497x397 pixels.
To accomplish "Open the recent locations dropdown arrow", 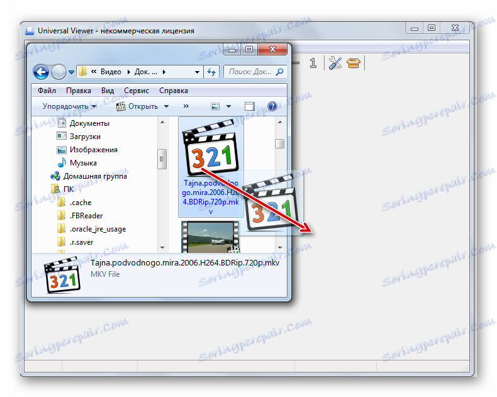I will [x=71, y=72].
